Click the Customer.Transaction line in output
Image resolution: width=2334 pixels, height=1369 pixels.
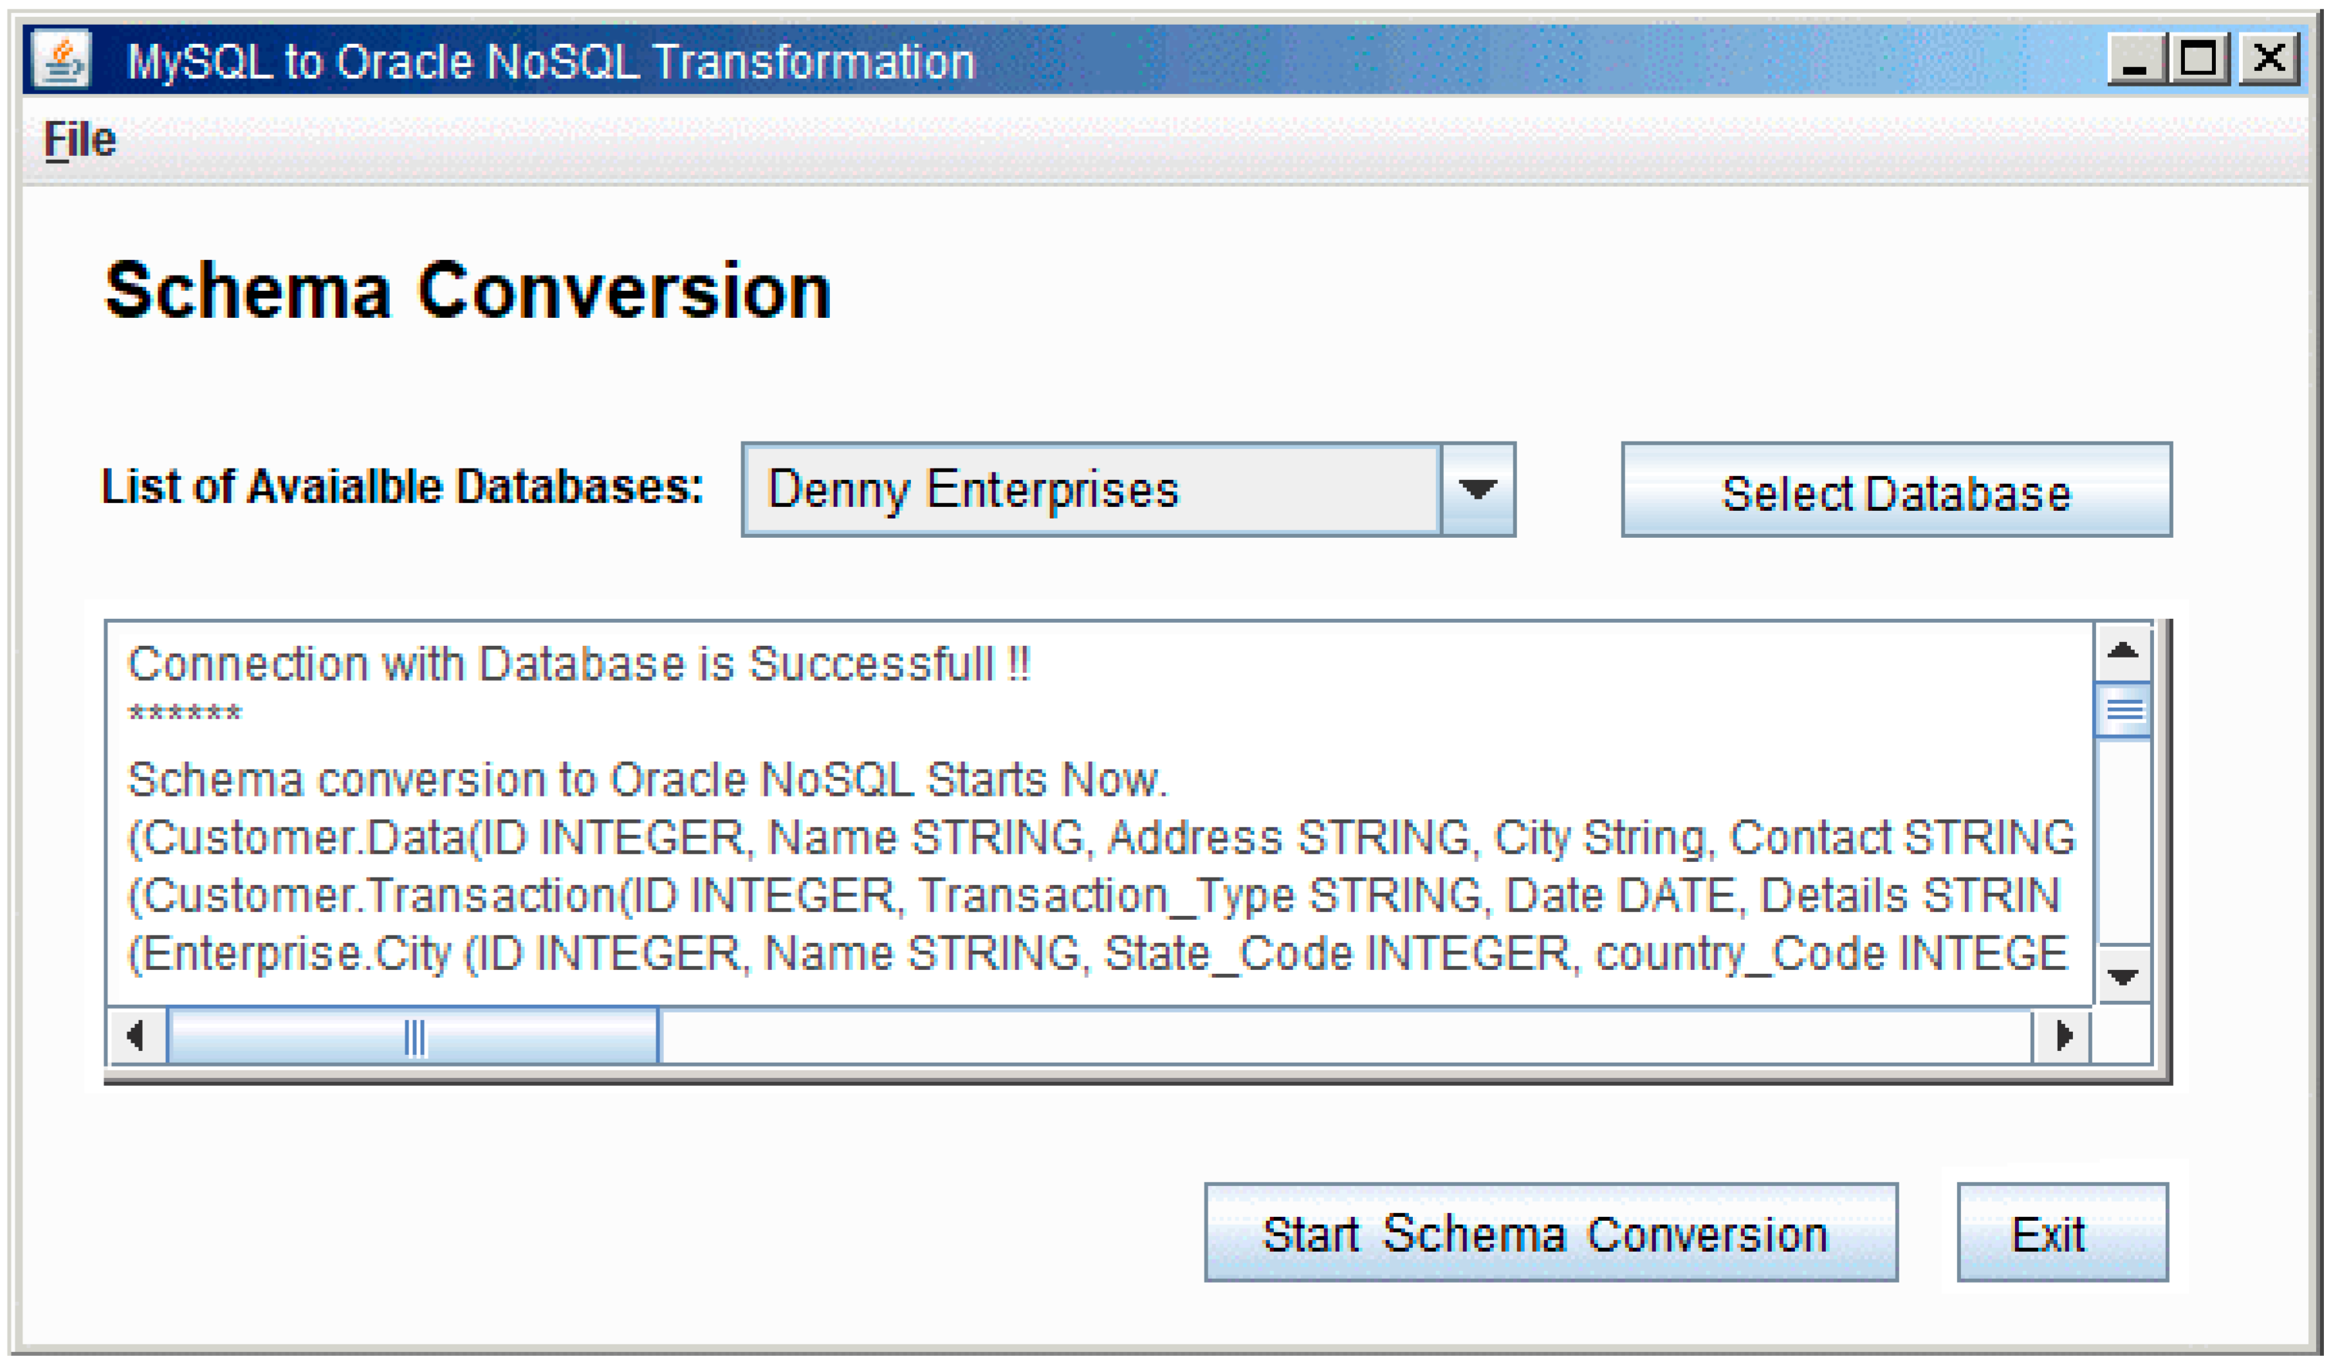[1093, 895]
